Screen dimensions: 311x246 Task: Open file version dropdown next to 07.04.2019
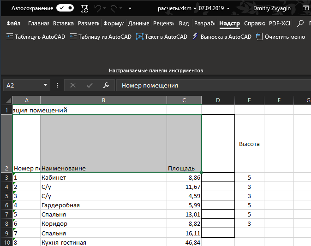pos(228,8)
